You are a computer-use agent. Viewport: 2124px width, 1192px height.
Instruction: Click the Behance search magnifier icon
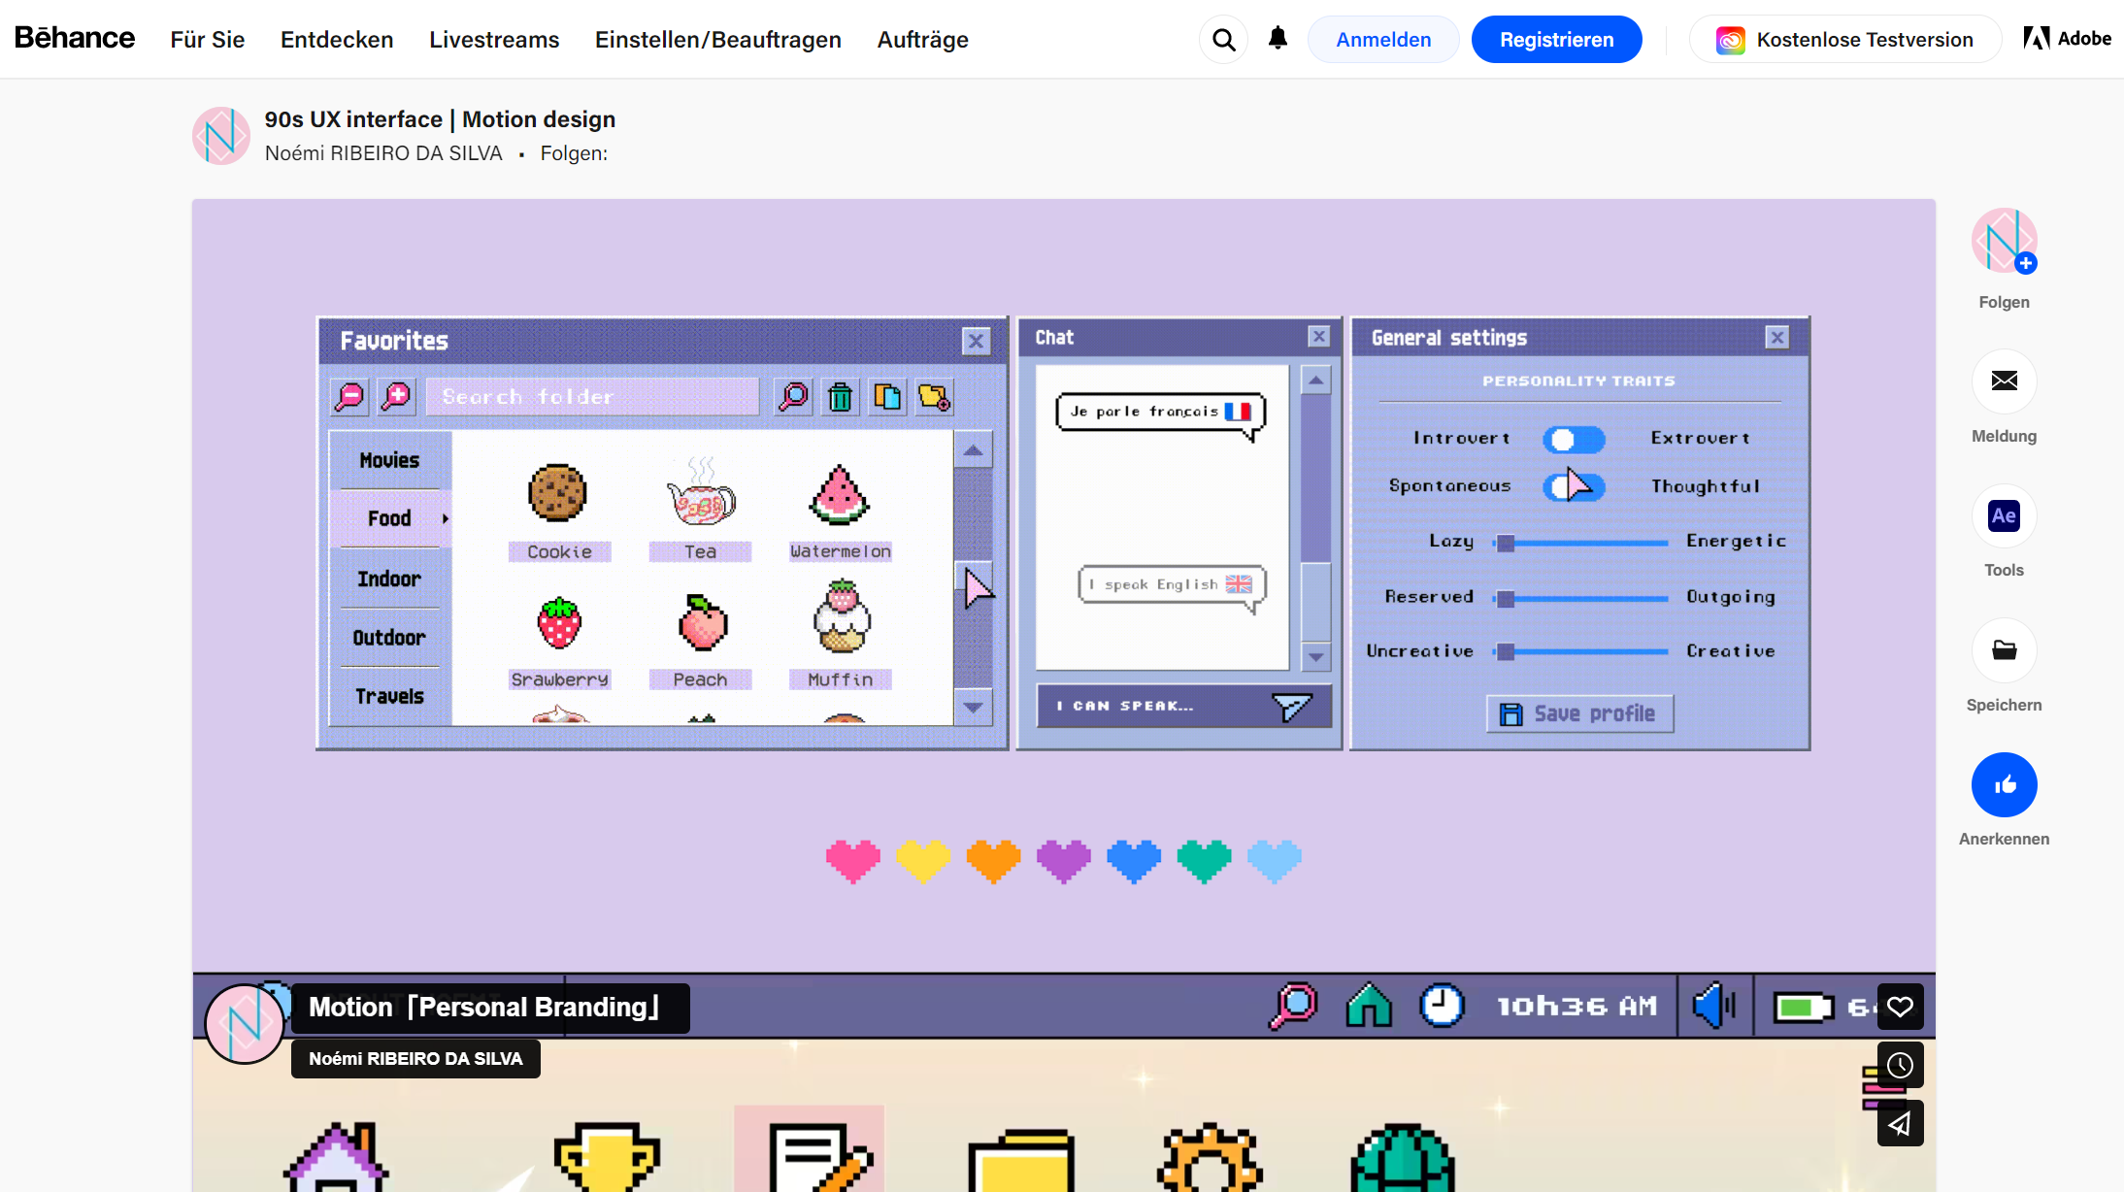(x=1223, y=40)
